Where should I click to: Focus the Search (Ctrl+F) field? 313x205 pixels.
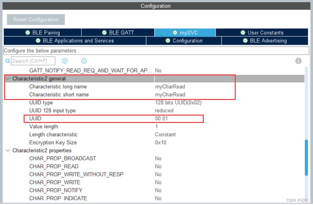tap(33, 61)
